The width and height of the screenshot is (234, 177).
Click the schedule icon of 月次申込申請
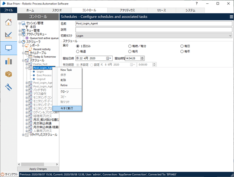click(x=31, y=124)
